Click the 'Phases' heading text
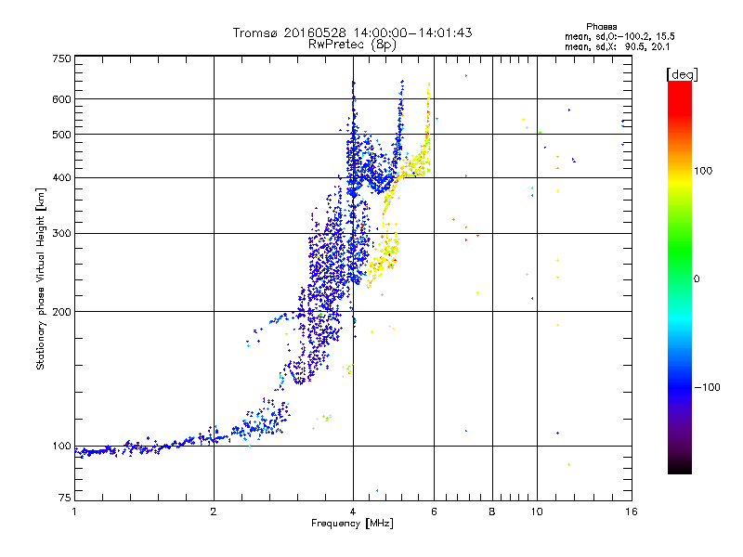The width and height of the screenshot is (743, 557). point(601,27)
